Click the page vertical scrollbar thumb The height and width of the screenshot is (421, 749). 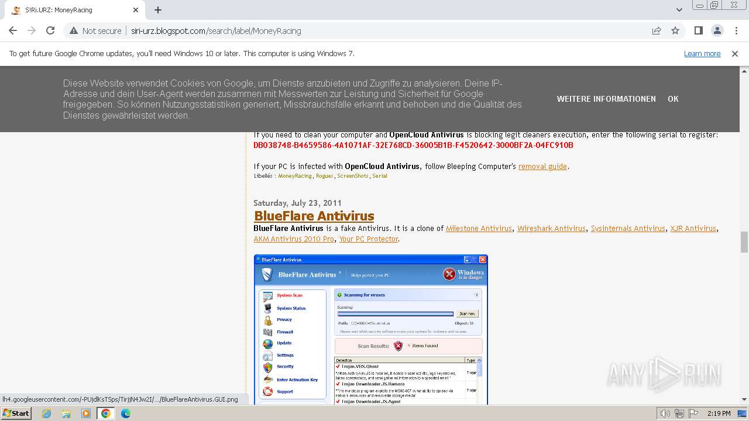744,242
